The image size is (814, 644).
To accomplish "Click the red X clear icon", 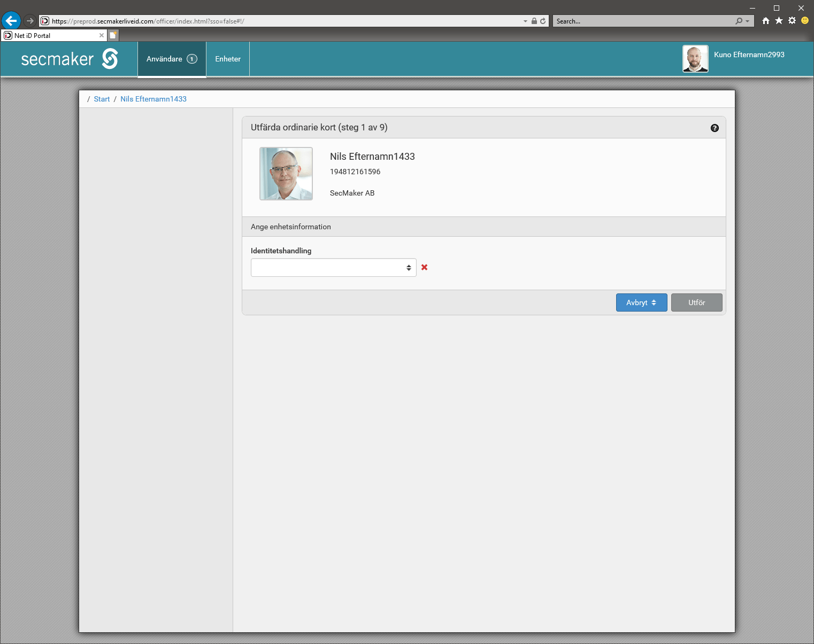I will (424, 267).
